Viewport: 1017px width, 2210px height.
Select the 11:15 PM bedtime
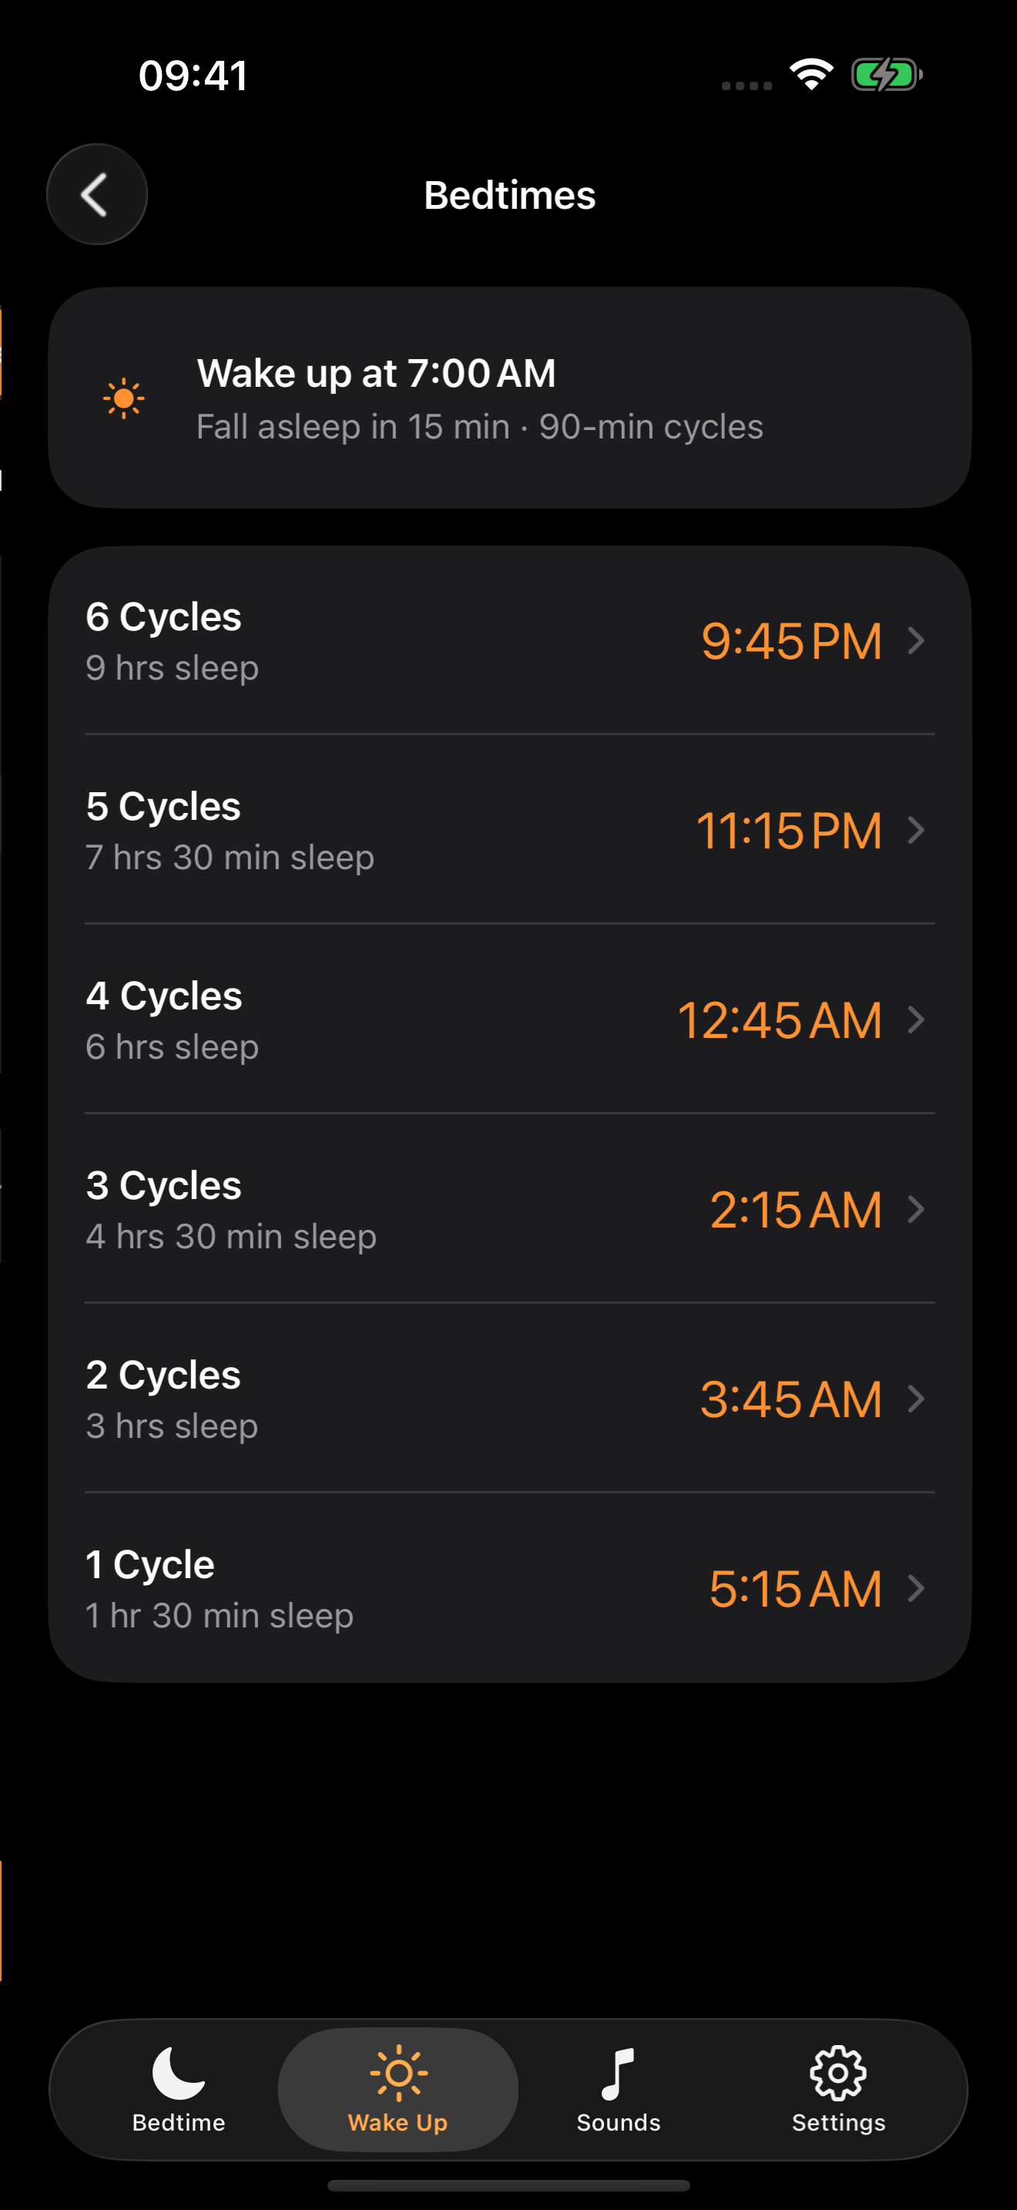[789, 831]
